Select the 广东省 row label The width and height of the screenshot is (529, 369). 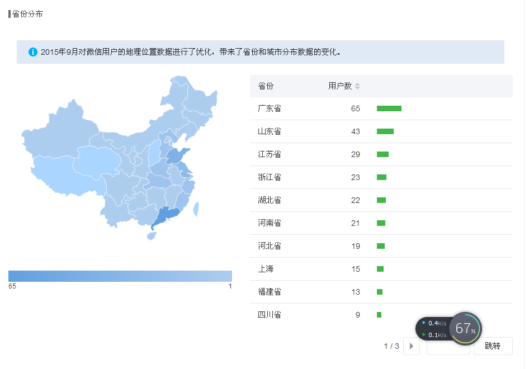(x=269, y=108)
